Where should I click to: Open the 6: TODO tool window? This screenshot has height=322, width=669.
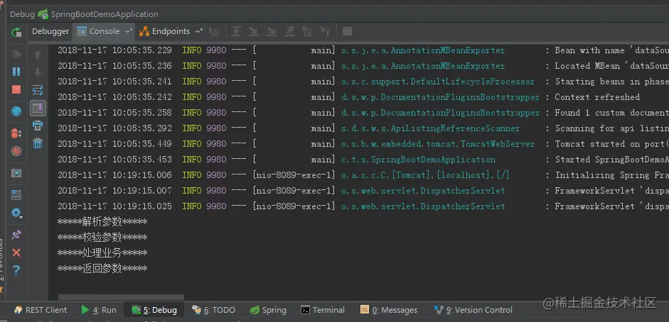pyautogui.click(x=214, y=310)
